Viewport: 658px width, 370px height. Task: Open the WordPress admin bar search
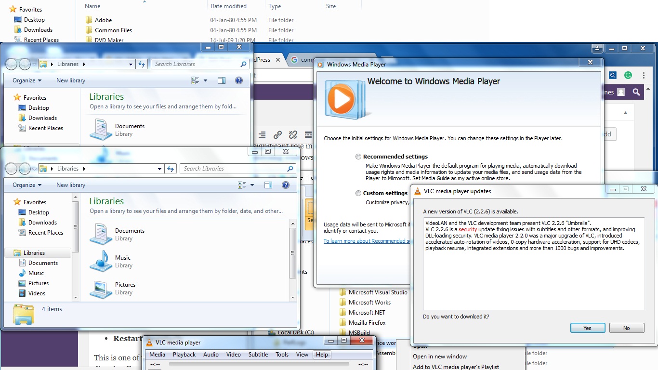[636, 92]
